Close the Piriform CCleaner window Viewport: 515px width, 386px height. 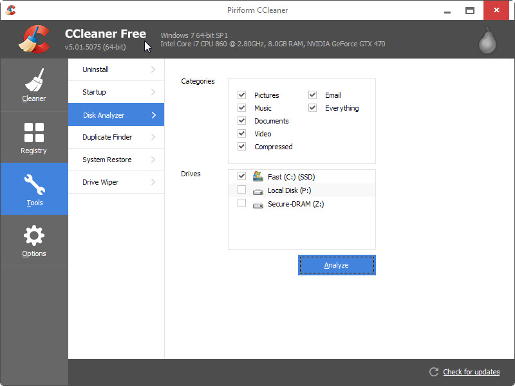[x=496, y=10]
